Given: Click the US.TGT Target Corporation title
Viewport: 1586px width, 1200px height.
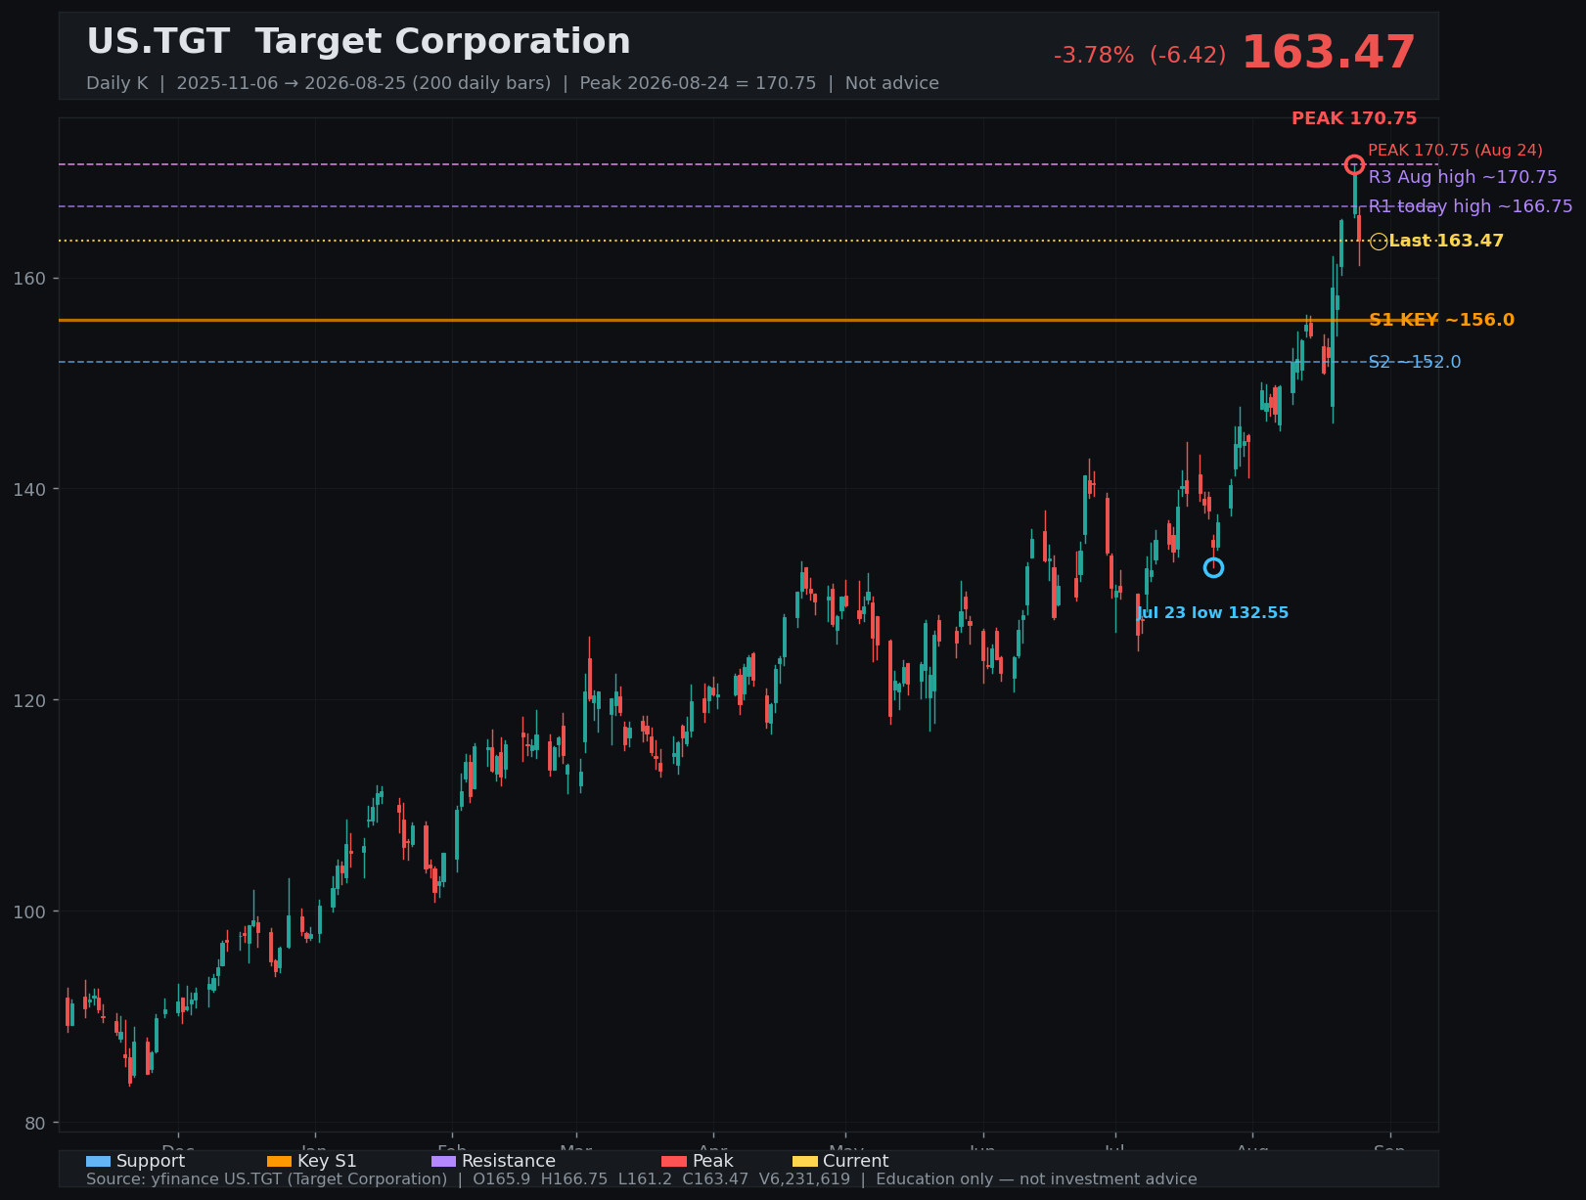Looking at the screenshot, I should (x=358, y=42).
